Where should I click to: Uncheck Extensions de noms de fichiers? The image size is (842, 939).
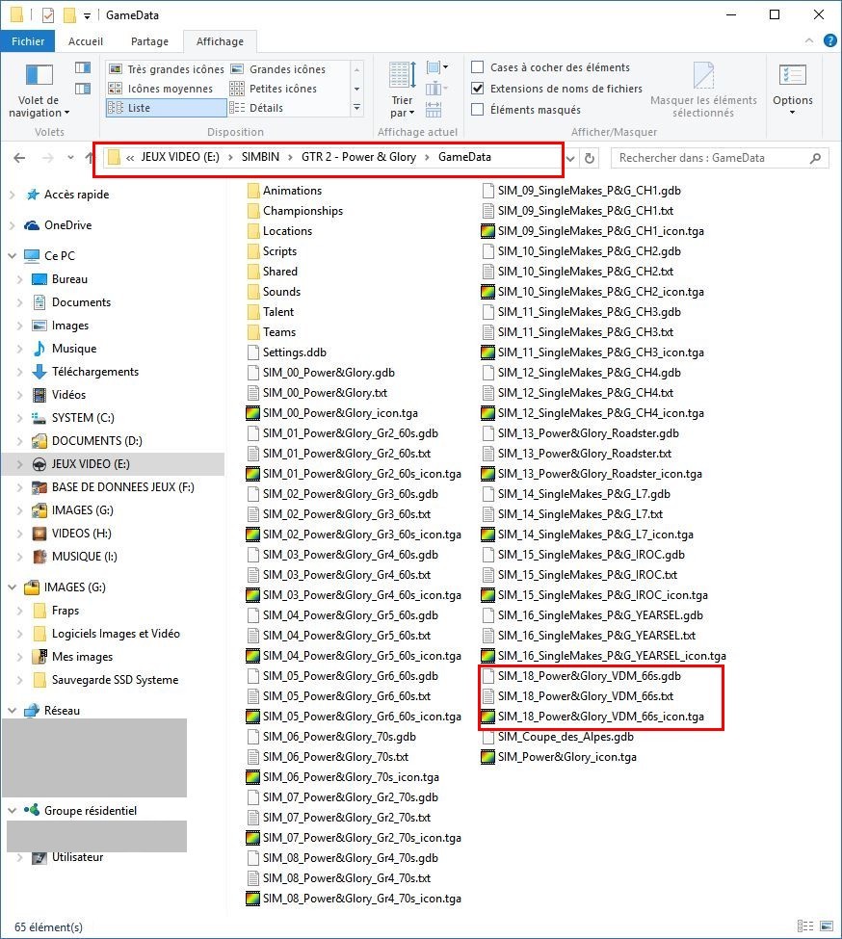477,89
